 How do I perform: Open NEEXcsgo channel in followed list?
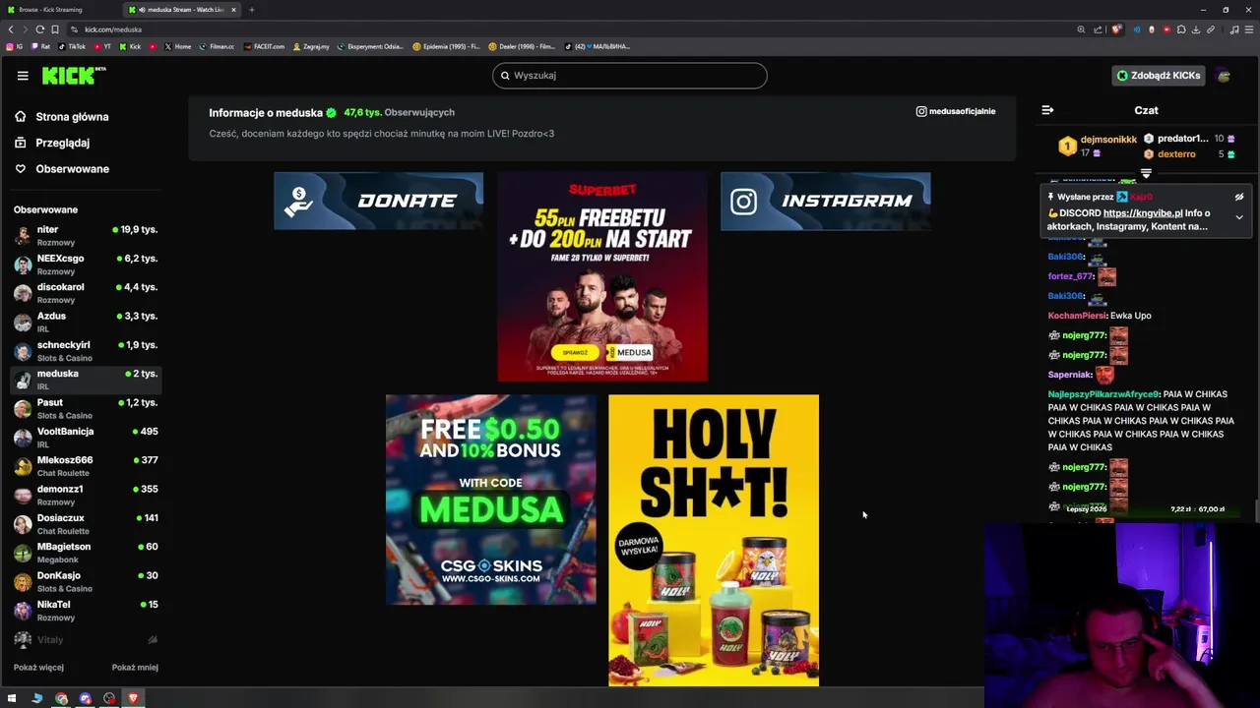pos(86,265)
